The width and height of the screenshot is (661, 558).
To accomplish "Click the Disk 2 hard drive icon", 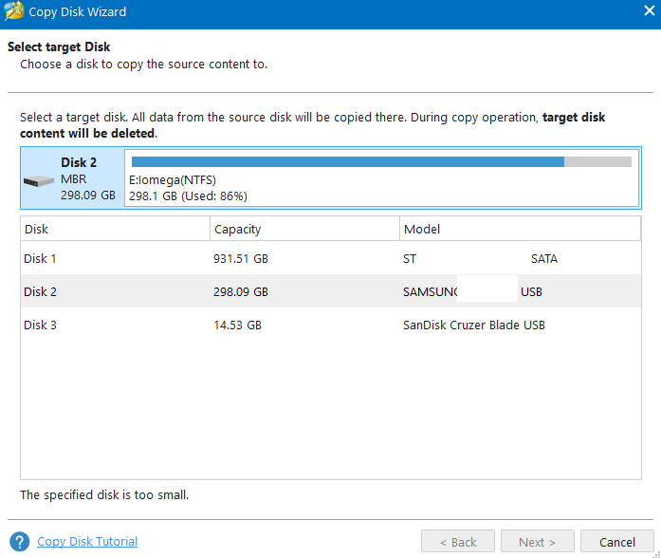I will pos(38,181).
